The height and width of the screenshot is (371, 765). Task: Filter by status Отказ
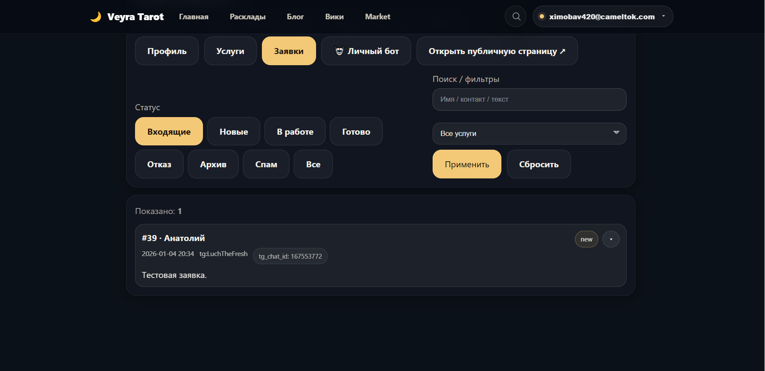pyautogui.click(x=159, y=164)
